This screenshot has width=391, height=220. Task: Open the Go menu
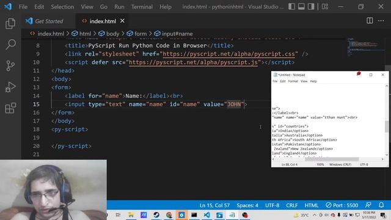tap(103, 7)
